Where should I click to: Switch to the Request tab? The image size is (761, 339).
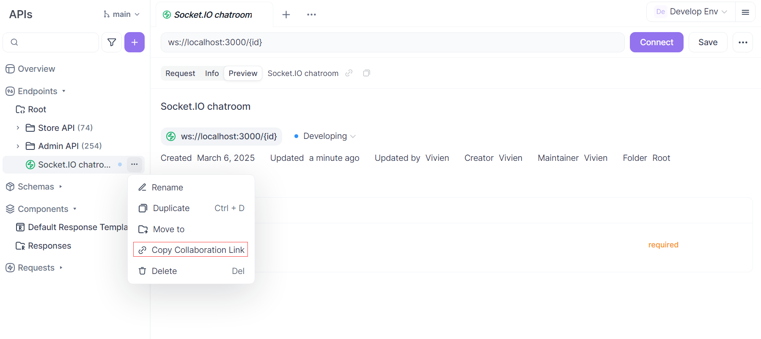180,73
